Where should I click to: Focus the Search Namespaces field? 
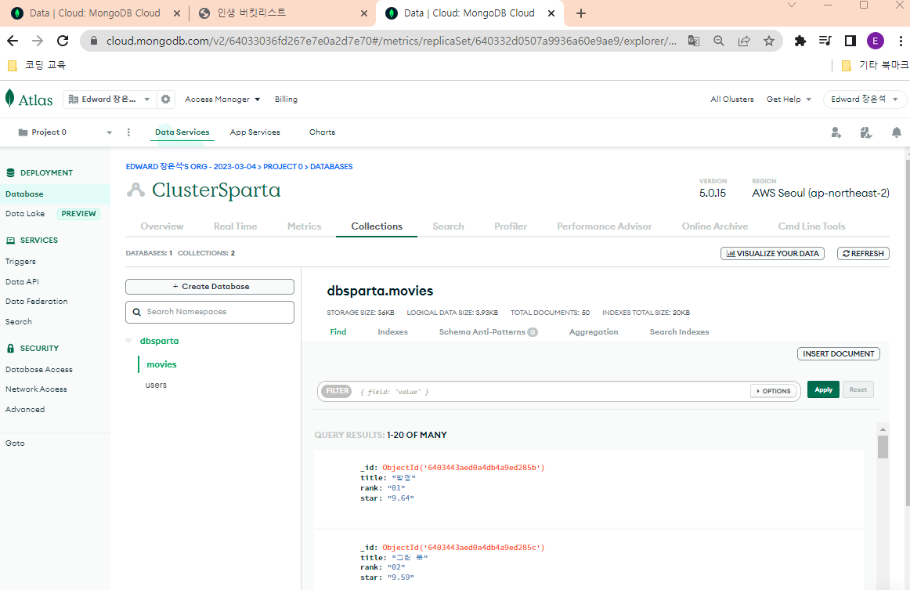(x=210, y=312)
